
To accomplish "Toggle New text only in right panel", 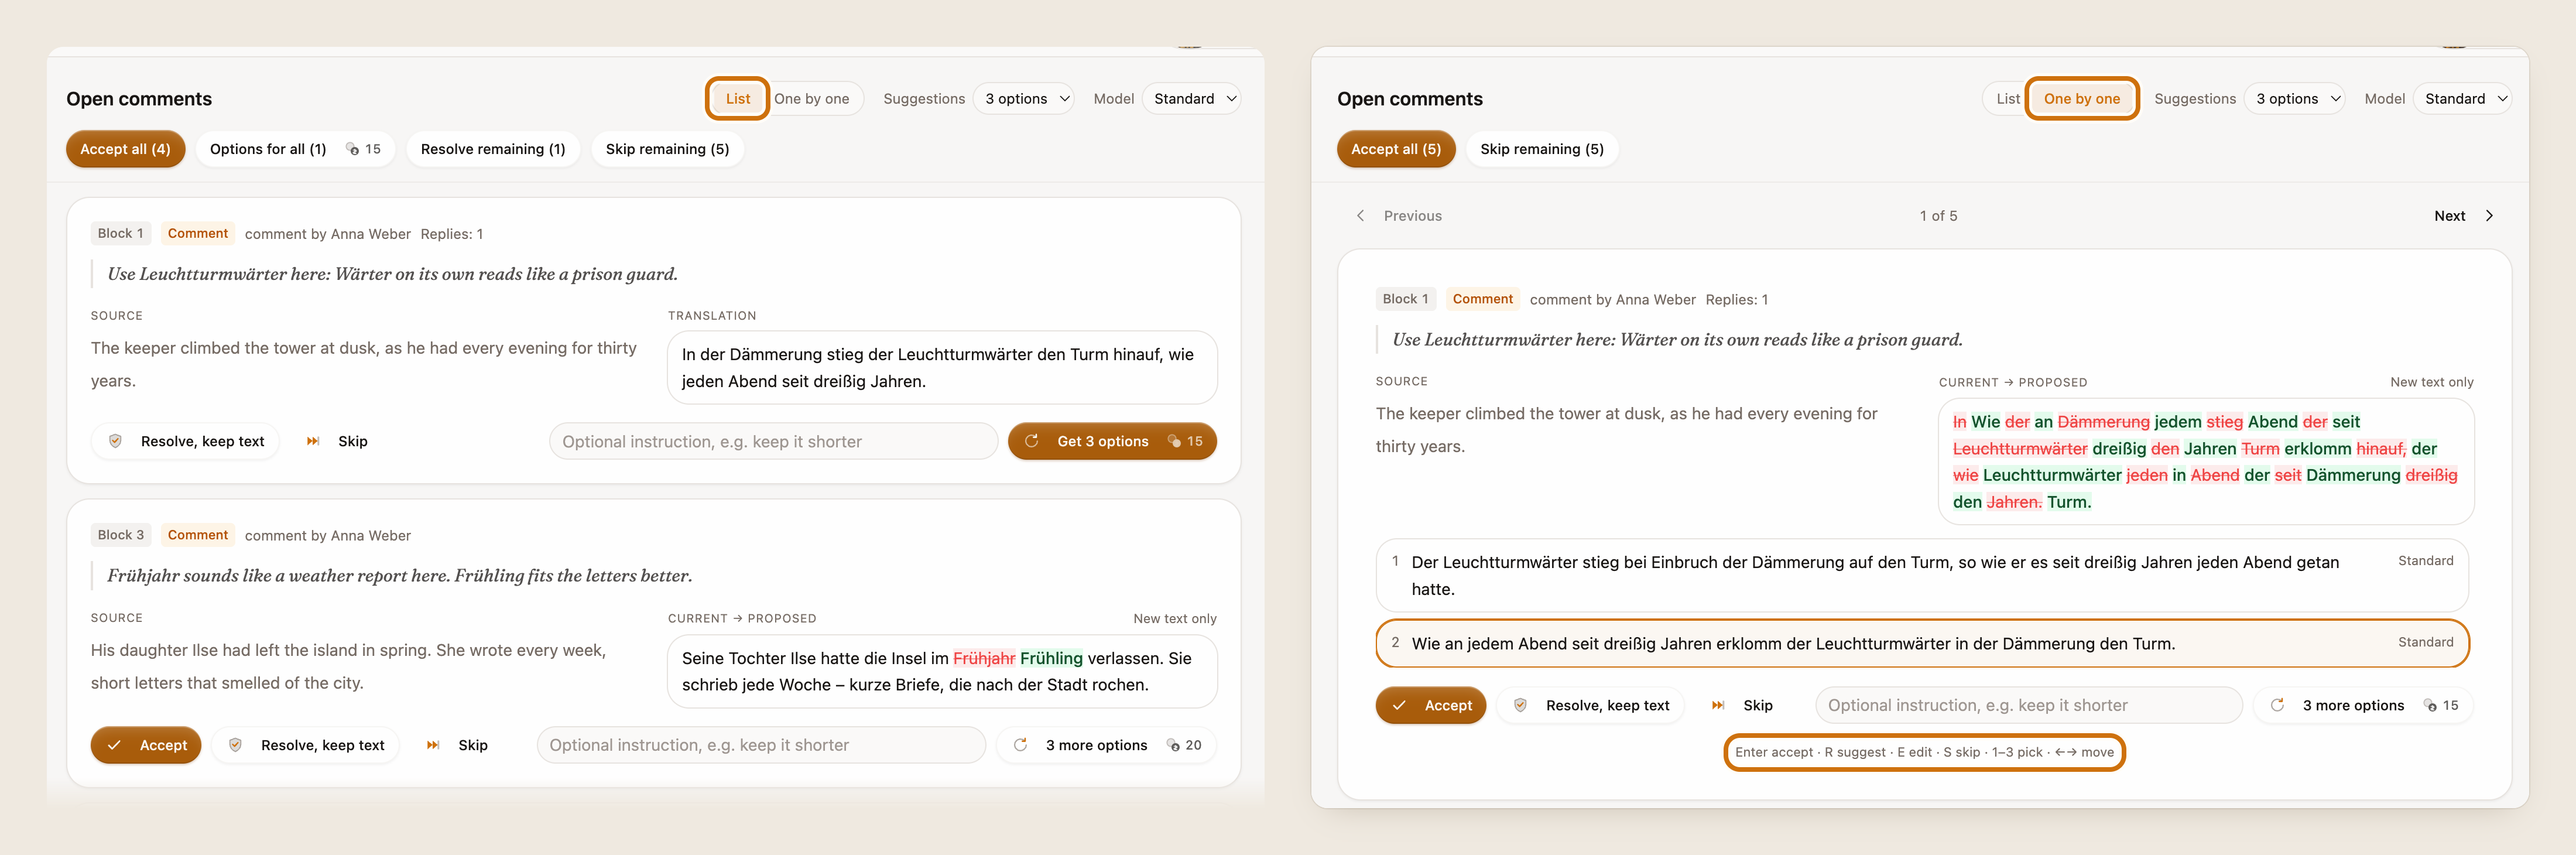I will click(x=2431, y=382).
